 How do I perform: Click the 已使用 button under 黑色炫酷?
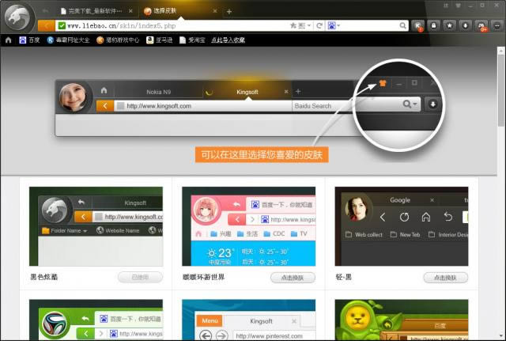(x=140, y=277)
